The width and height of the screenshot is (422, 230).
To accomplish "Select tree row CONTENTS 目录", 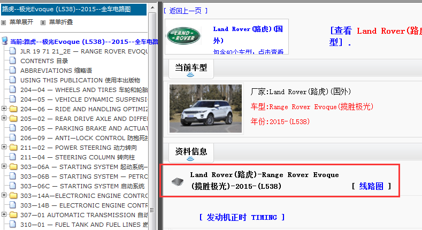I will click(44, 61).
